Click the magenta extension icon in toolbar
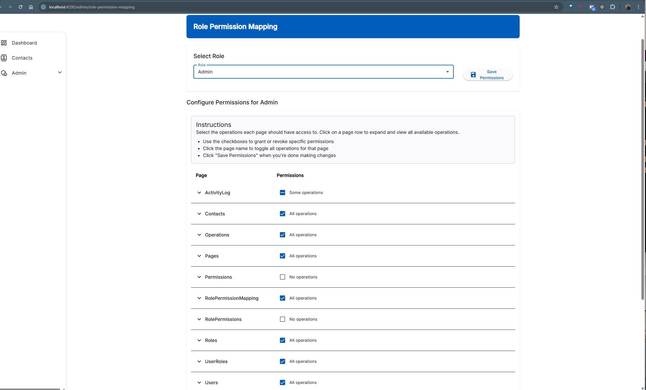The width and height of the screenshot is (646, 390). click(581, 7)
